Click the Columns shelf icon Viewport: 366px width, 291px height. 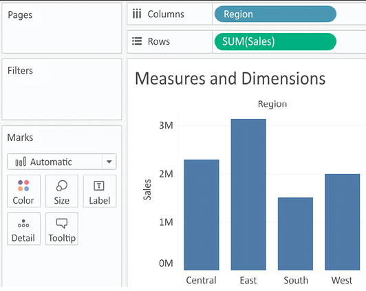(137, 14)
